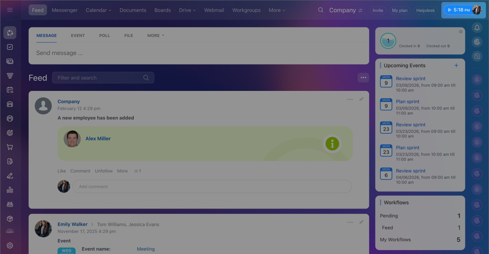Unfollow the new employee post

(104, 171)
